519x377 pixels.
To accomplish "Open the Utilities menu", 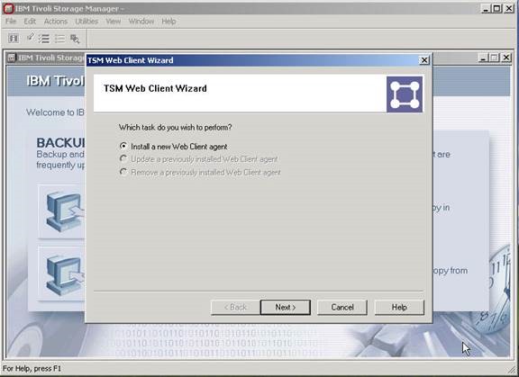I will [86, 22].
